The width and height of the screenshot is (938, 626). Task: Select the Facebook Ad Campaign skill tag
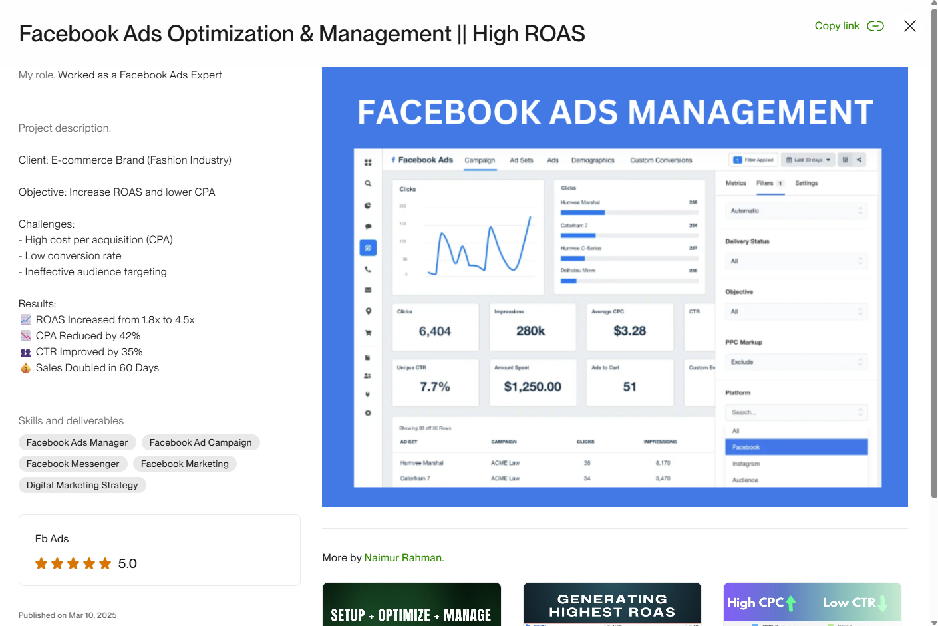pos(200,442)
